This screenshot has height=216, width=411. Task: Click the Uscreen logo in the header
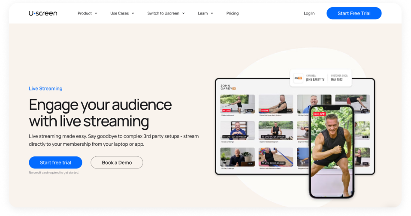point(43,13)
